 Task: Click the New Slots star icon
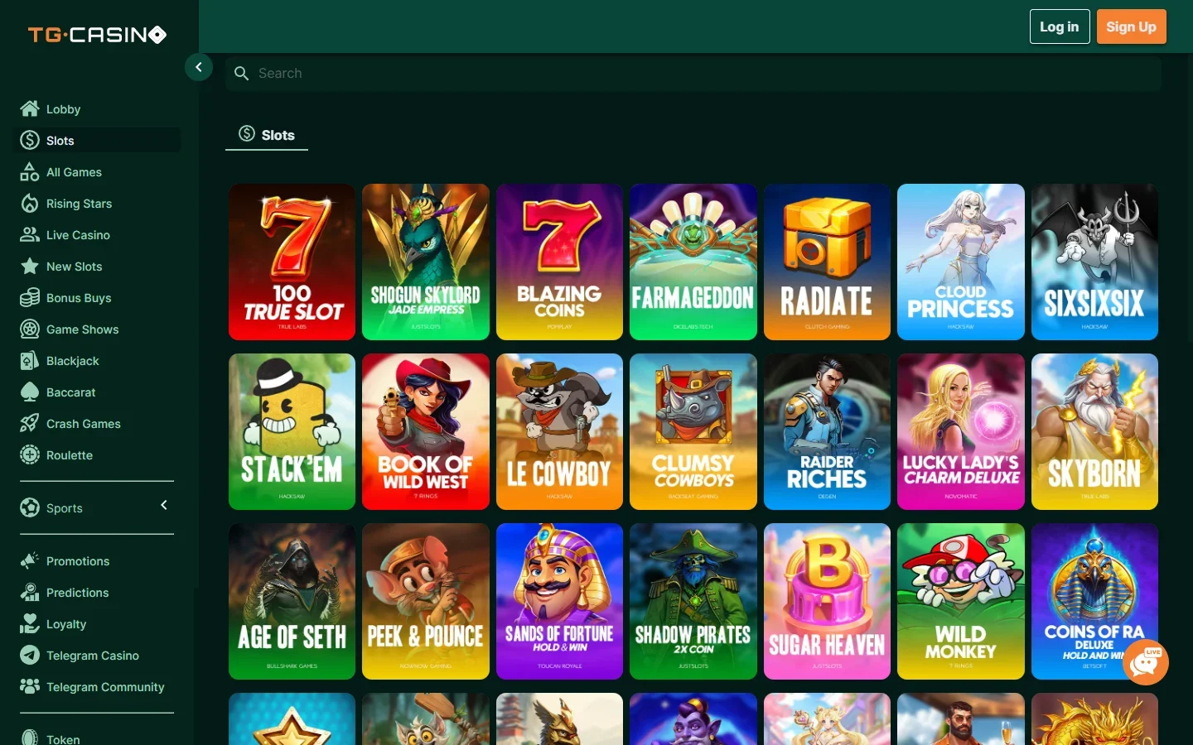coord(30,266)
